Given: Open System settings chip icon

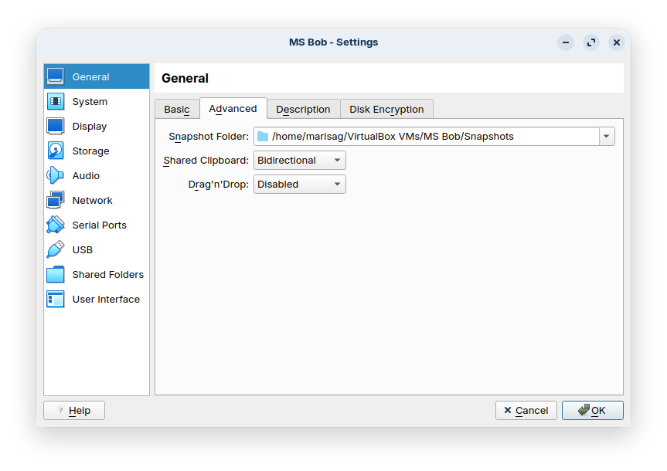Looking at the screenshot, I should tap(56, 101).
